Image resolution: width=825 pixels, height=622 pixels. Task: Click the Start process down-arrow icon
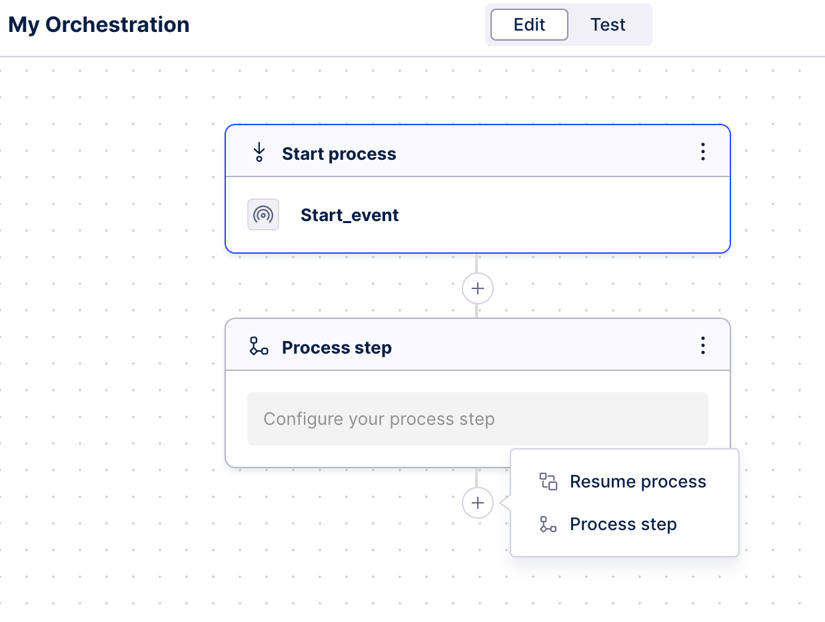[x=259, y=153]
